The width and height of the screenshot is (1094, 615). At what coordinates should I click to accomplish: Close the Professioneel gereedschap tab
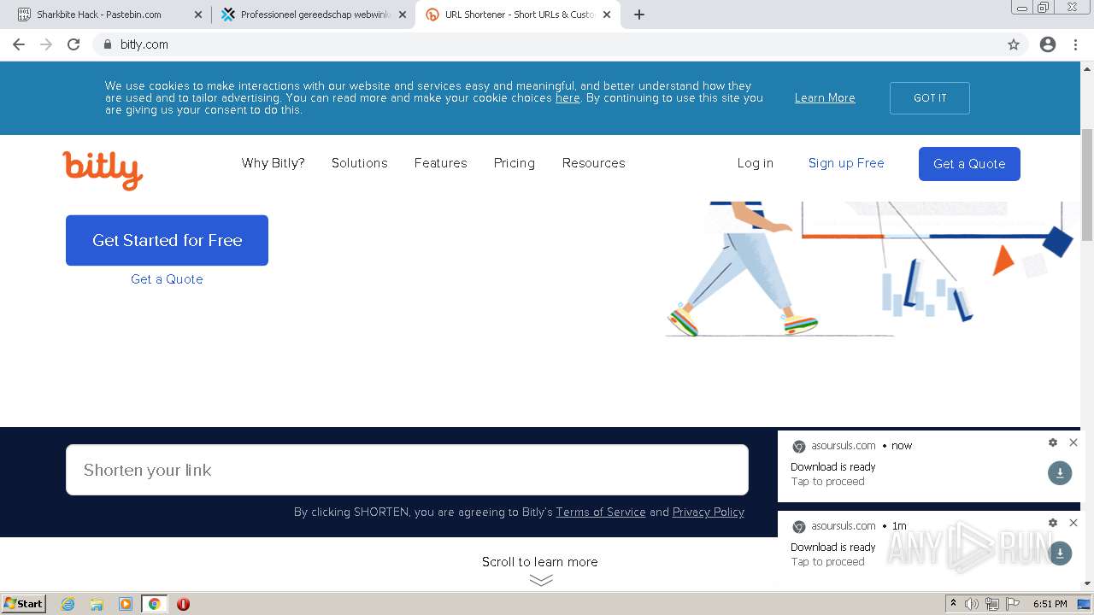pyautogui.click(x=403, y=15)
